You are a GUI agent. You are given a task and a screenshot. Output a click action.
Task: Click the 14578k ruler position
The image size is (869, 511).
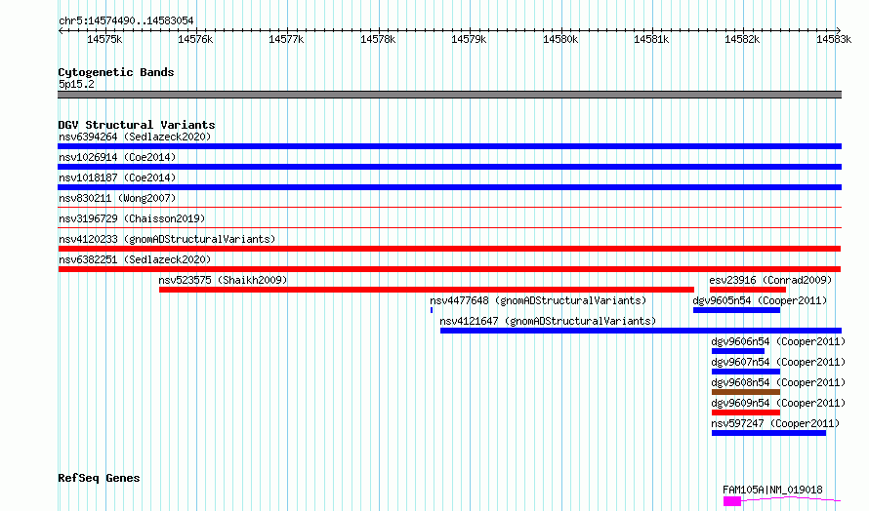point(378,39)
